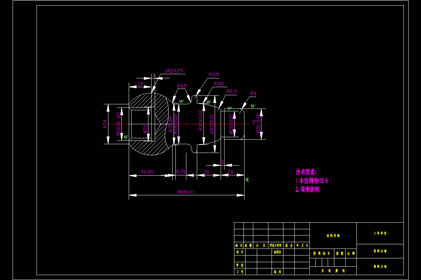
Task: Click the 材料名称 title block cell
Action: point(333,236)
